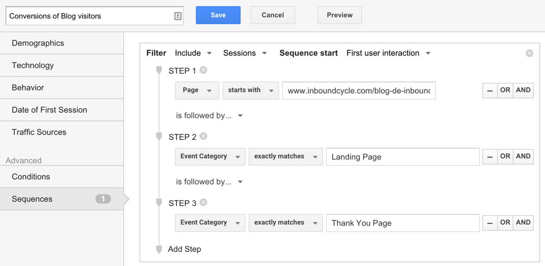This screenshot has width=545, height=266.
Task: Click the 'Landing Page' value field
Action: [403, 156]
